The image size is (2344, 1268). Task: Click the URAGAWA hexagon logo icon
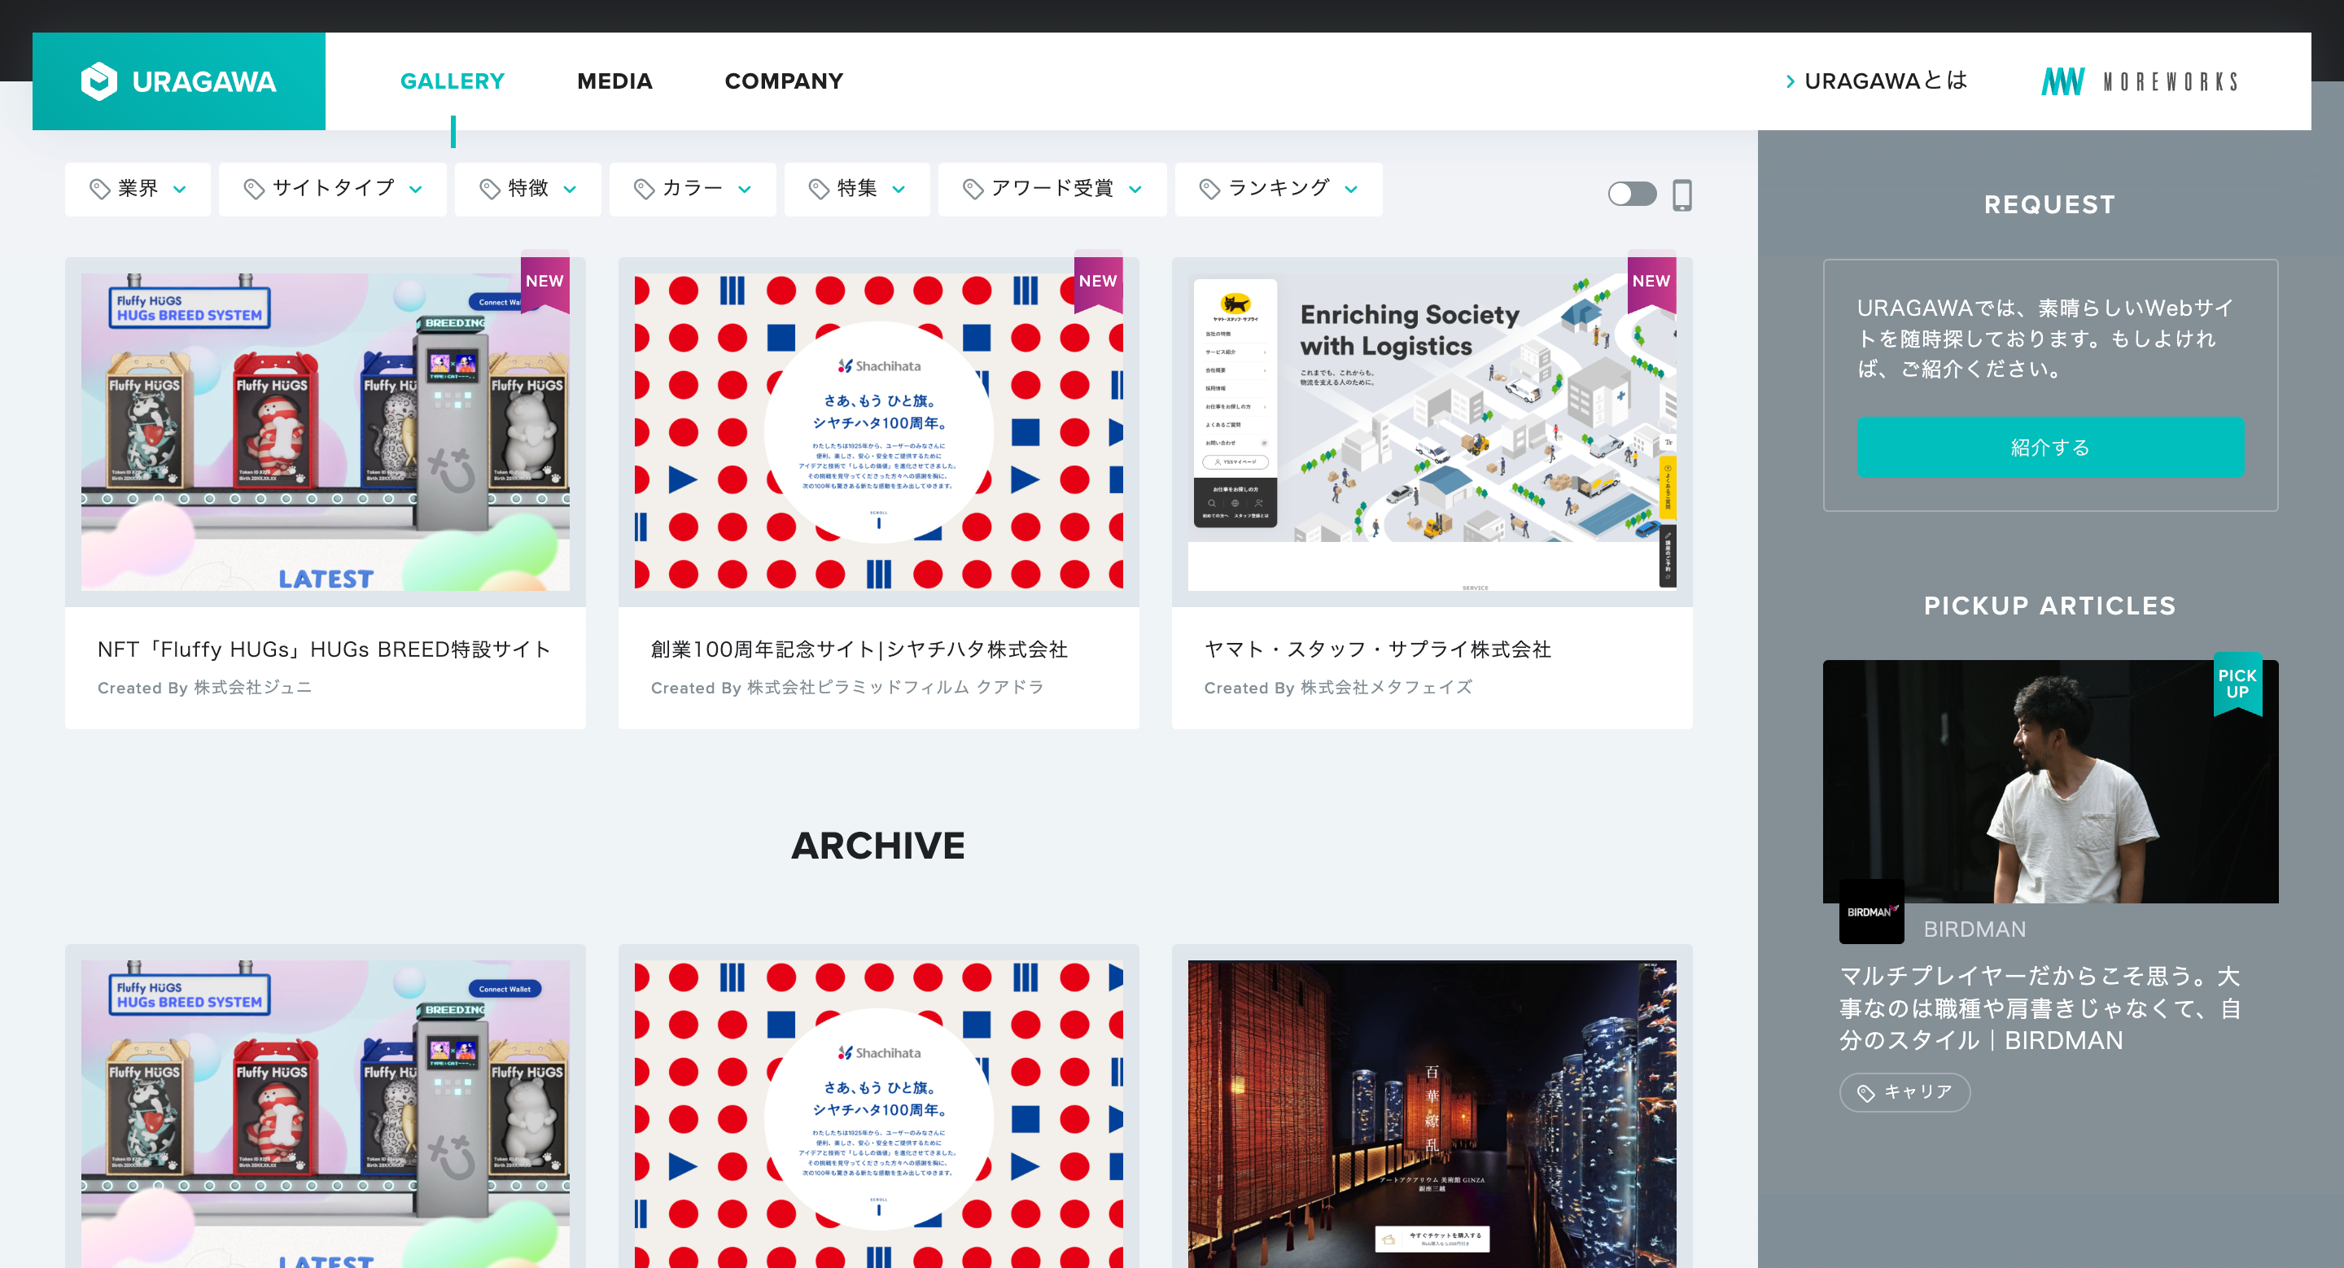click(98, 82)
